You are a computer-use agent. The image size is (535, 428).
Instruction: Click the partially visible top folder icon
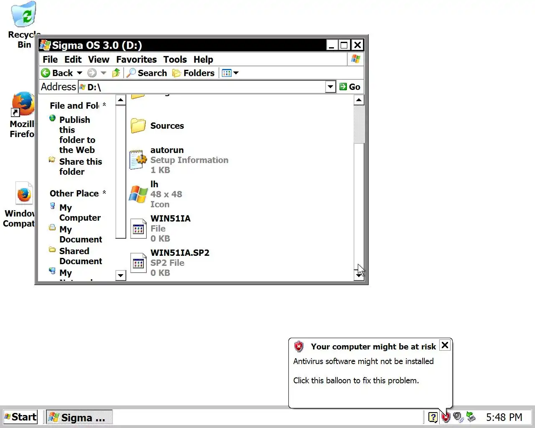pyautogui.click(x=138, y=97)
